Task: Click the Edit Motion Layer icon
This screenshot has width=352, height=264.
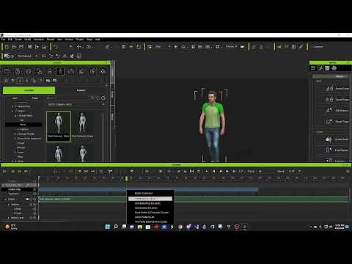Action: tap(329, 110)
